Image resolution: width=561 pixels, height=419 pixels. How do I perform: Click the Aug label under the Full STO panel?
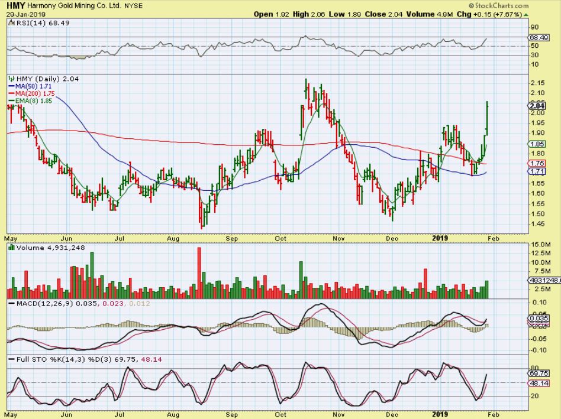pos(173,414)
